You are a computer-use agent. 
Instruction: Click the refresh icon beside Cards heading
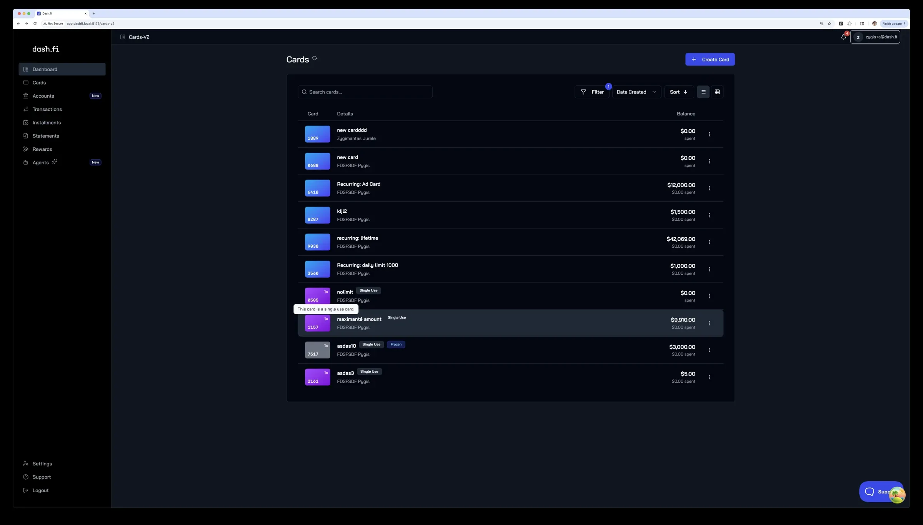315,58
